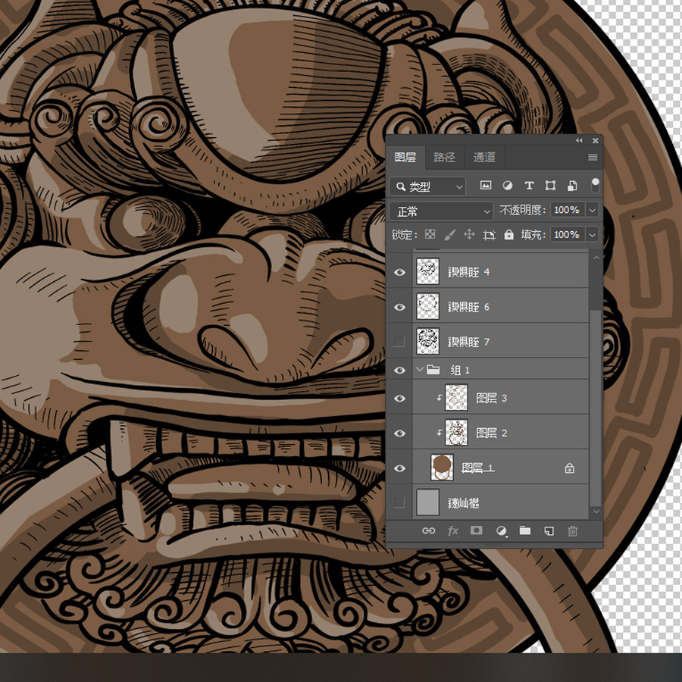
Task: Select the 图层 1 thumbnail
Action: 442,467
